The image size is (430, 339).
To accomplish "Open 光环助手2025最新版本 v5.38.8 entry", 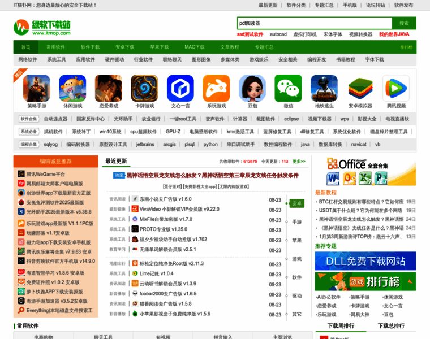I will pyautogui.click(x=59, y=212).
